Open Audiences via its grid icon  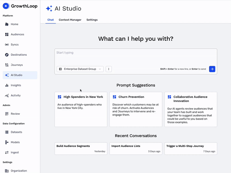[x=7, y=34]
